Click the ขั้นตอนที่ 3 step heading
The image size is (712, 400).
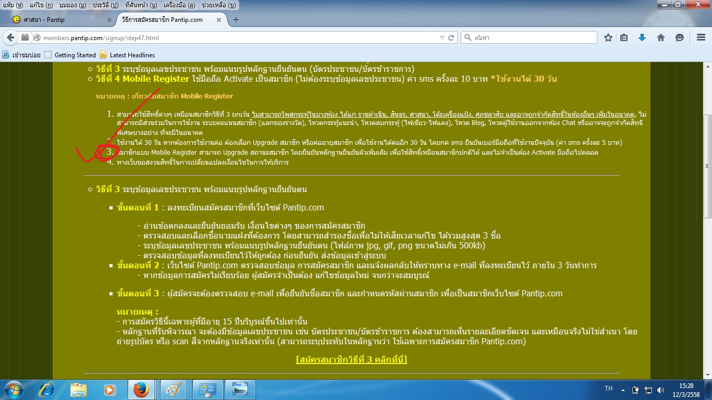tap(138, 293)
